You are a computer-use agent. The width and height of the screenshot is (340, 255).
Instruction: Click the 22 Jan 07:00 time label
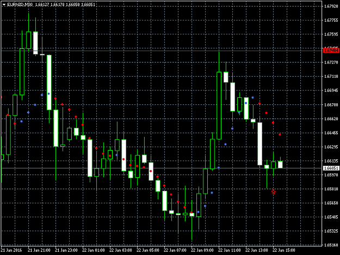[x=175, y=250]
